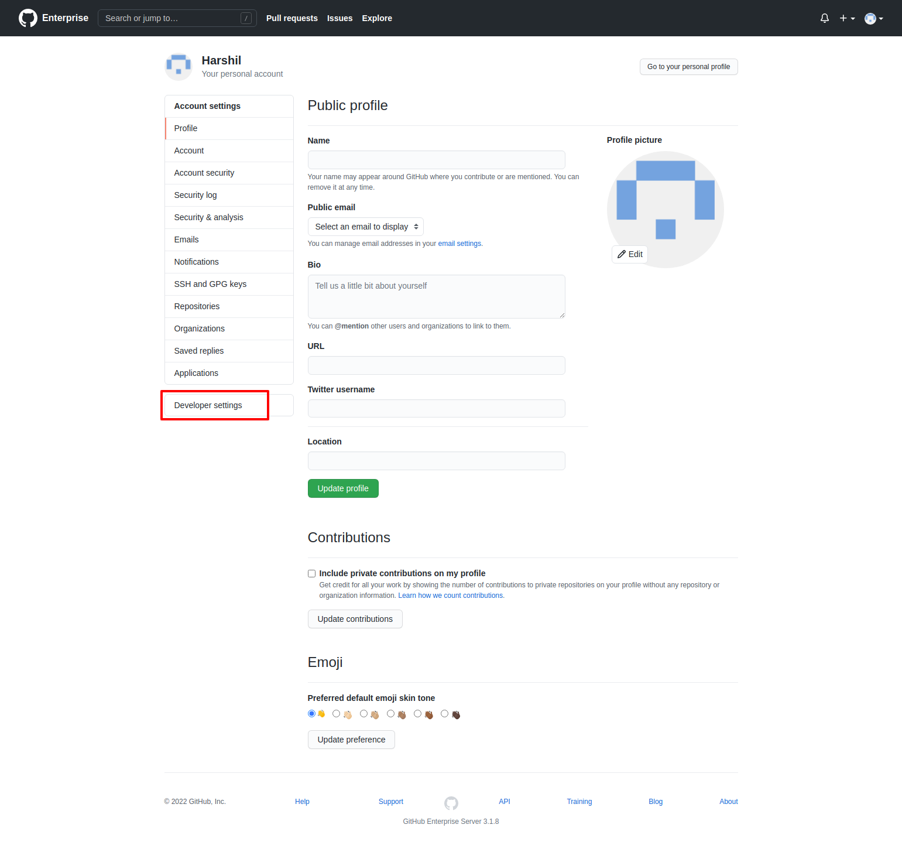Open the user avatar menu in header
This screenshot has height=852, width=902.
tap(873, 18)
